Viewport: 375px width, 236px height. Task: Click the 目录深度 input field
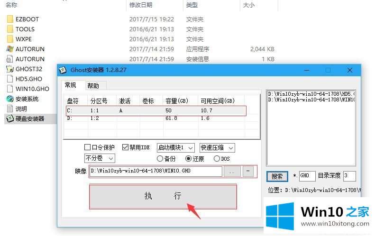pos(349,176)
